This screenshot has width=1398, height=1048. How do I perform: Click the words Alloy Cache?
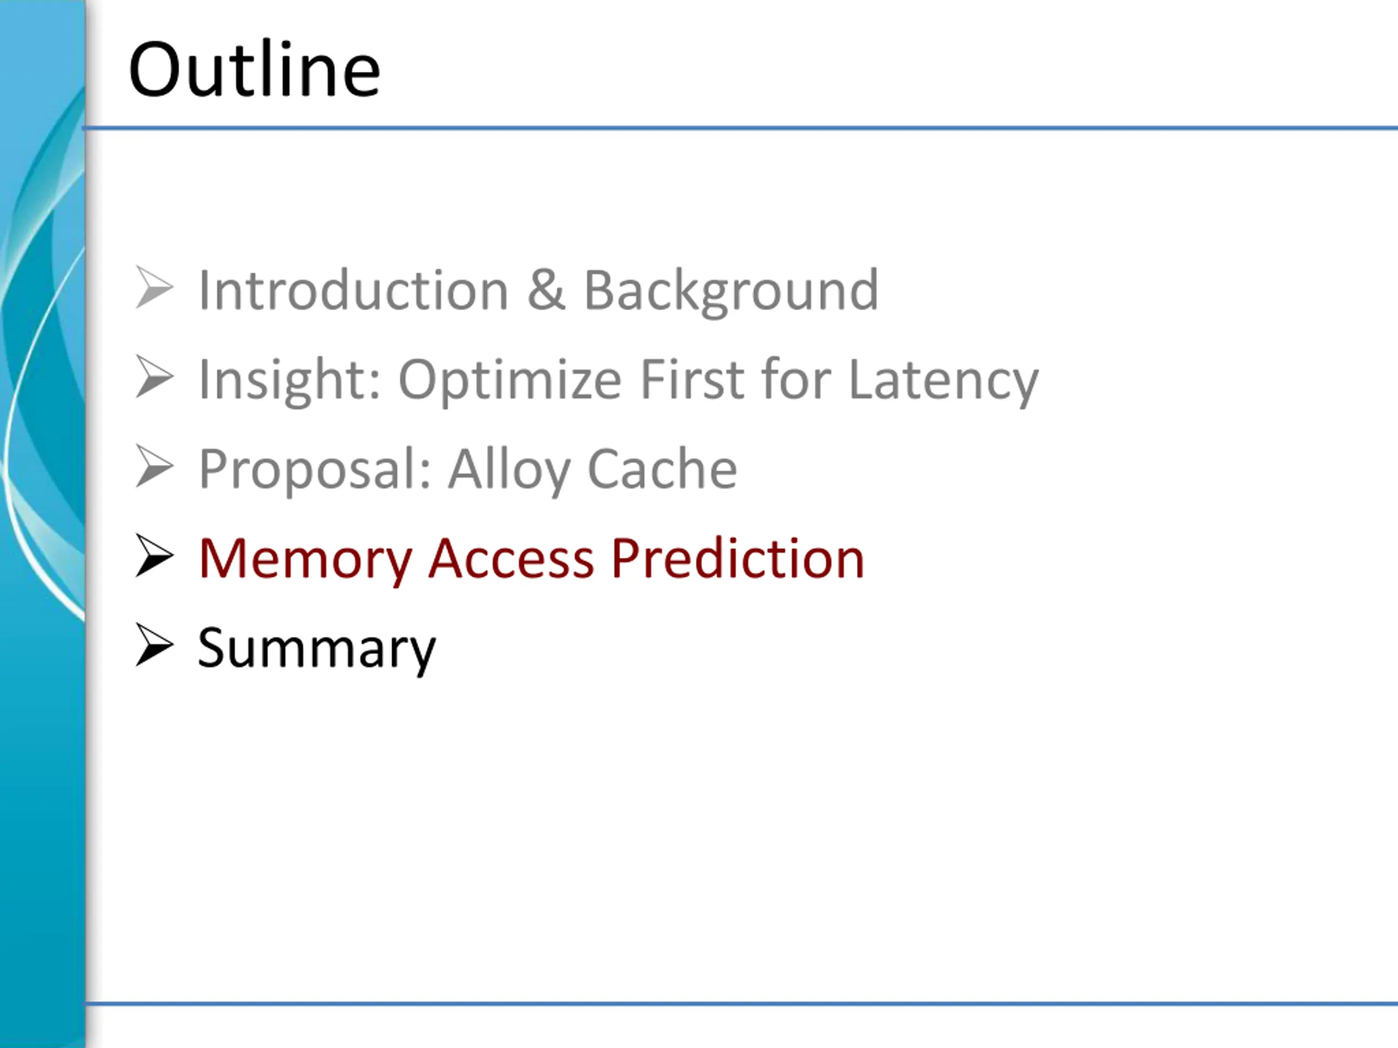(x=593, y=469)
